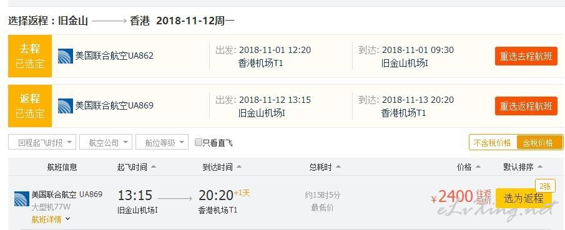This screenshot has height=230, width=565.
Task: Switch to 含税价格 pricing
Action: point(539,143)
